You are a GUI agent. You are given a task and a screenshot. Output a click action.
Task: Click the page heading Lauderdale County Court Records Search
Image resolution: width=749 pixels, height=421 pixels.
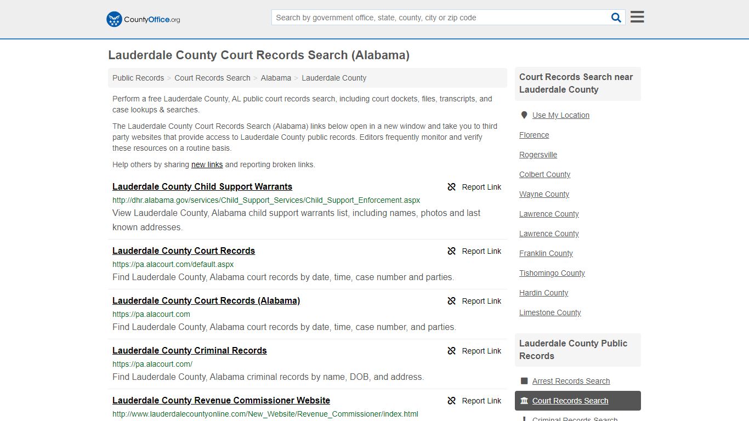[259, 55]
